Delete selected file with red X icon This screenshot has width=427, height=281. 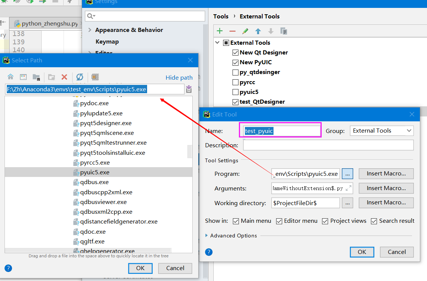64,77
